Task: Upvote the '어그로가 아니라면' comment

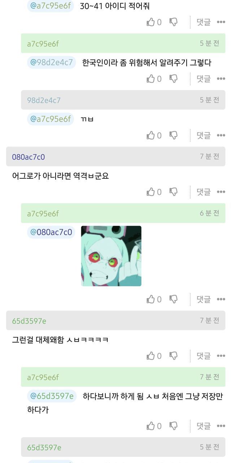Action: point(151,192)
